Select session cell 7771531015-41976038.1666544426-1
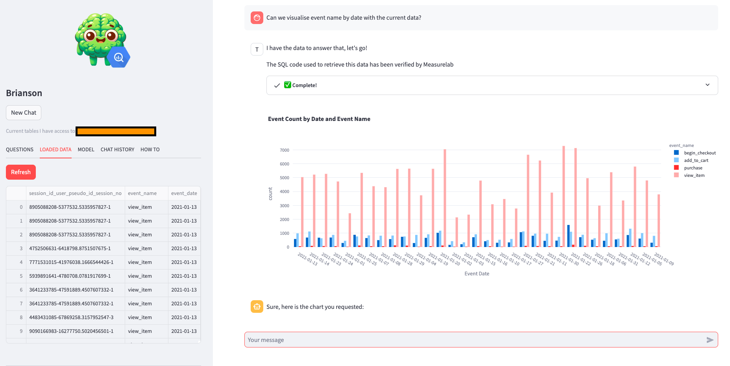The image size is (730, 366). (75, 262)
